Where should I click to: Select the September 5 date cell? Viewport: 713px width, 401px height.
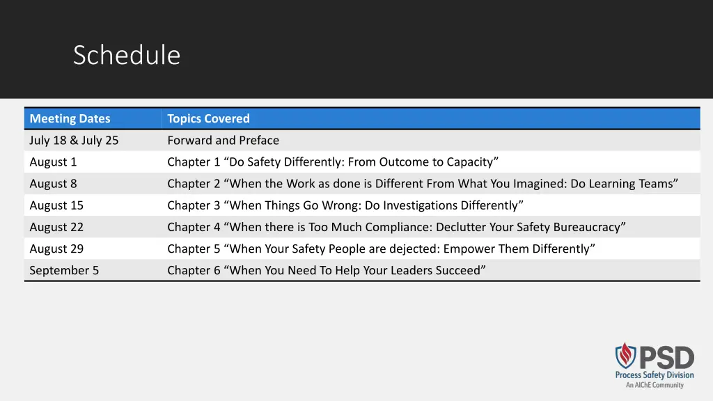click(93, 270)
